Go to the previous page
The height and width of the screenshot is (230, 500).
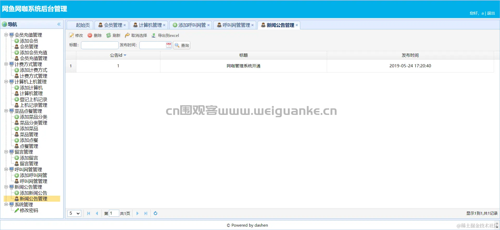click(97, 213)
